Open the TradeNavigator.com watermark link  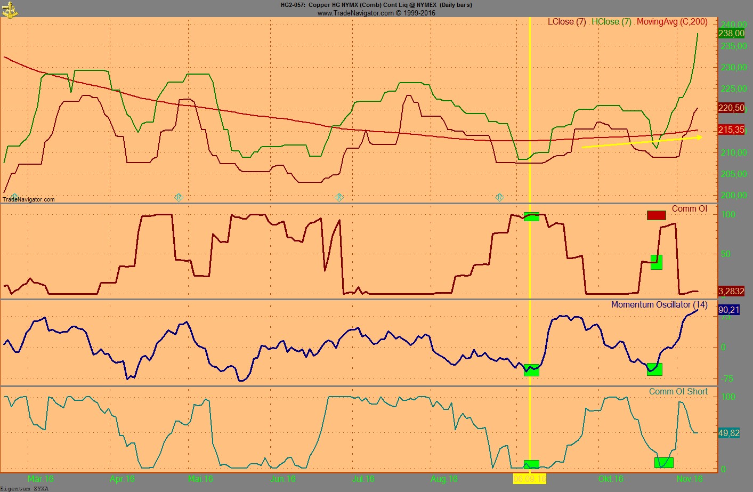click(x=29, y=199)
